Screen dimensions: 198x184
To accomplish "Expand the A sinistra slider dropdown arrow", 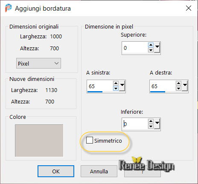I will point(122,86).
